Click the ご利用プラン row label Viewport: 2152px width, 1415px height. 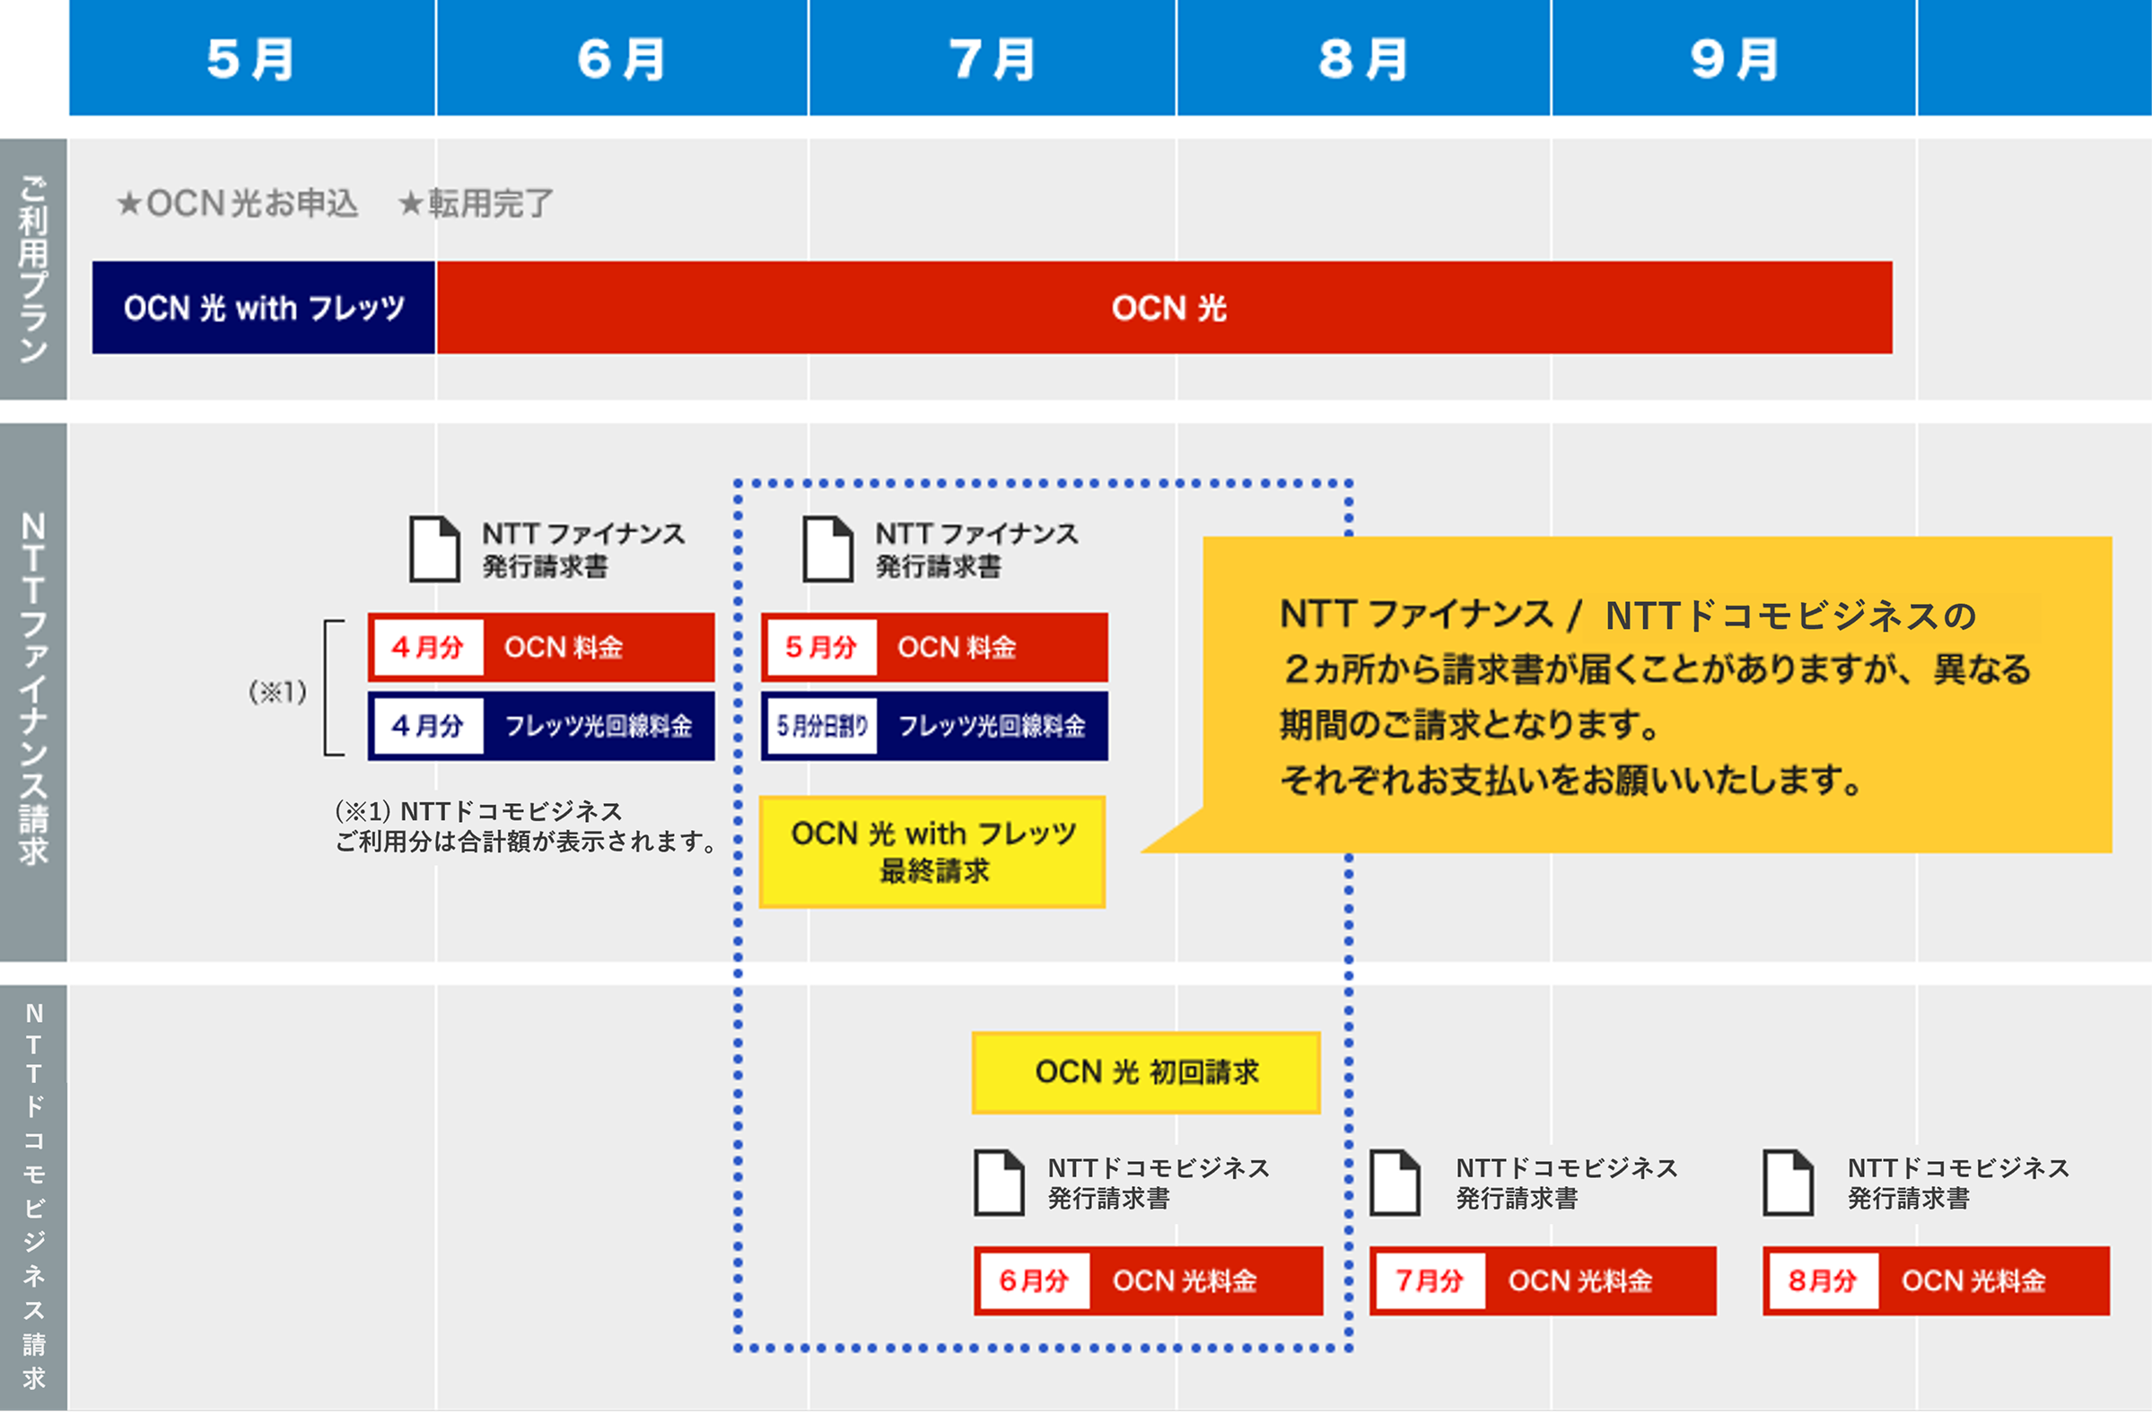33,269
